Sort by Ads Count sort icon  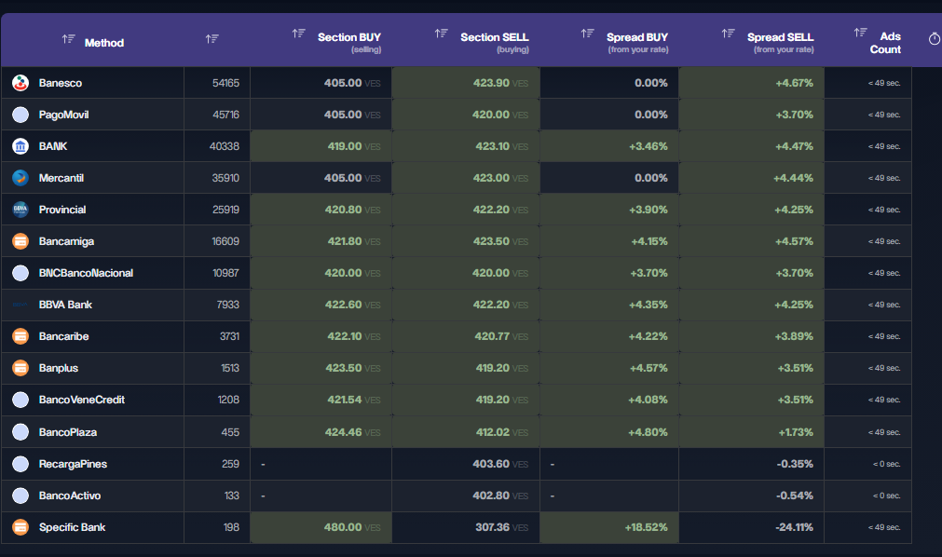pyautogui.click(x=861, y=33)
